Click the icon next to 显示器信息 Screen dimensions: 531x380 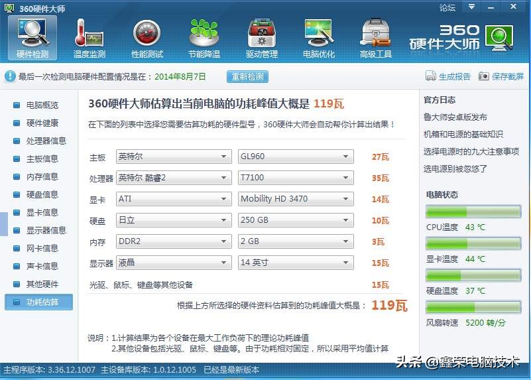17,231
